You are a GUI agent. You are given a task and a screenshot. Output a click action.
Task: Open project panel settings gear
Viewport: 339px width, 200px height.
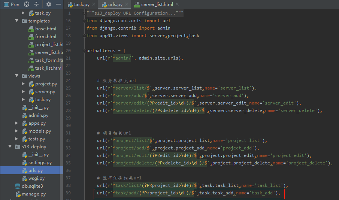[x=49, y=4]
